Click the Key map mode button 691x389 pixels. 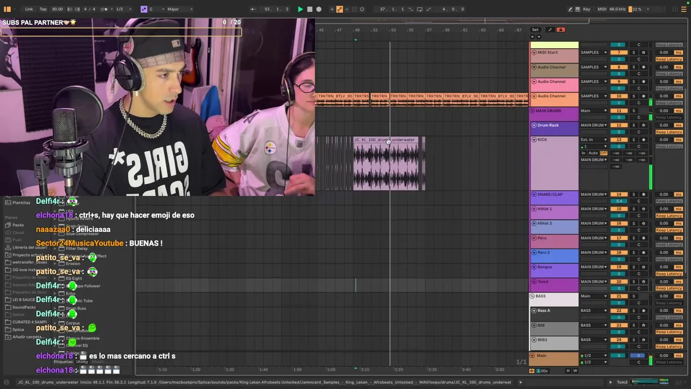click(x=586, y=9)
